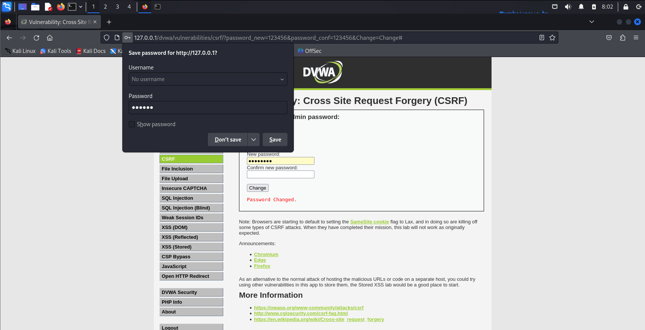The width and height of the screenshot is (645, 330).
Task: Click the New password field
Action: click(281, 161)
